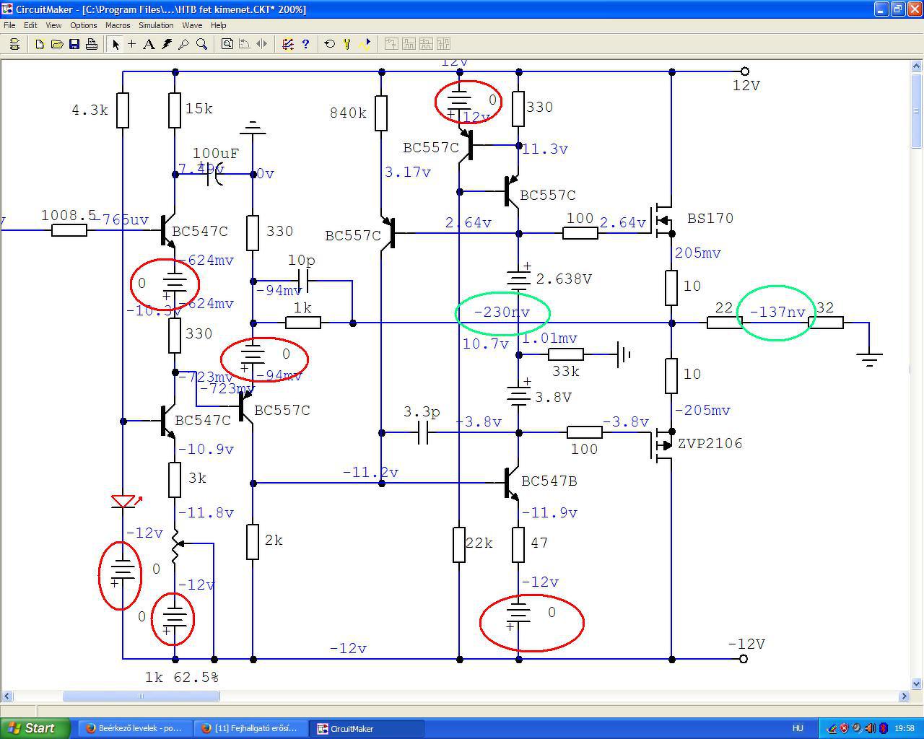Click the help question mark icon
The height and width of the screenshot is (739, 924).
[x=305, y=44]
